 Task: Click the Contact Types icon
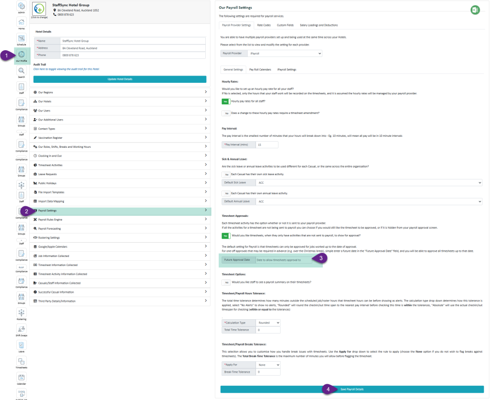(35, 128)
